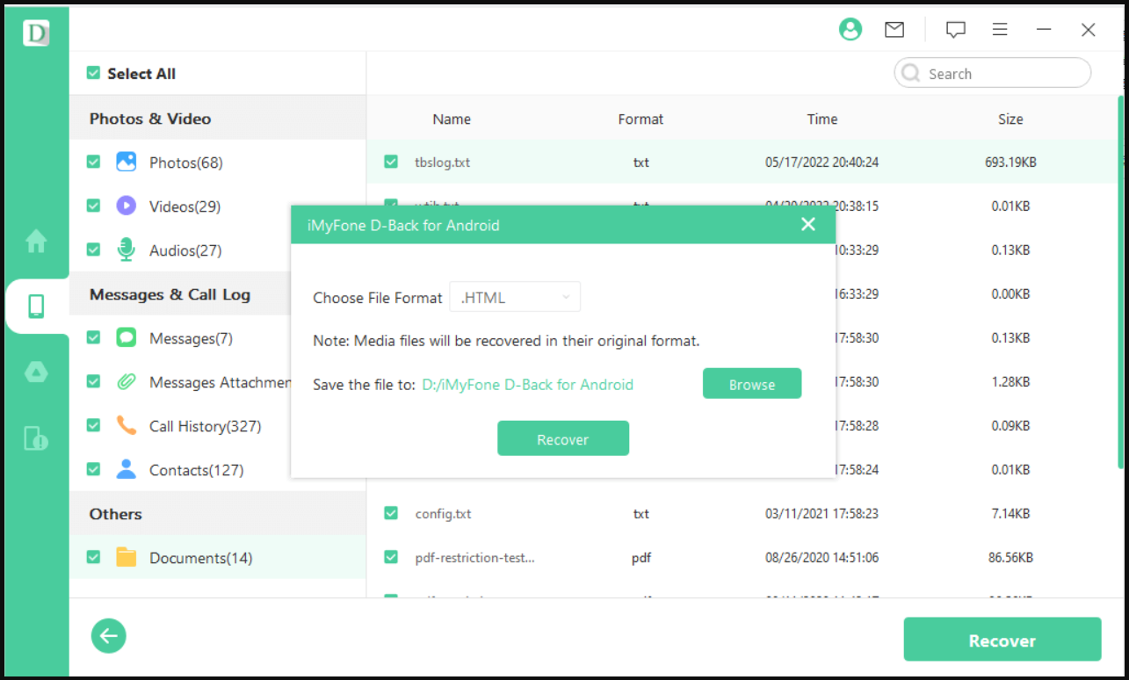1129x680 pixels.
Task: Go to Home in left sidebar
Action: point(36,241)
